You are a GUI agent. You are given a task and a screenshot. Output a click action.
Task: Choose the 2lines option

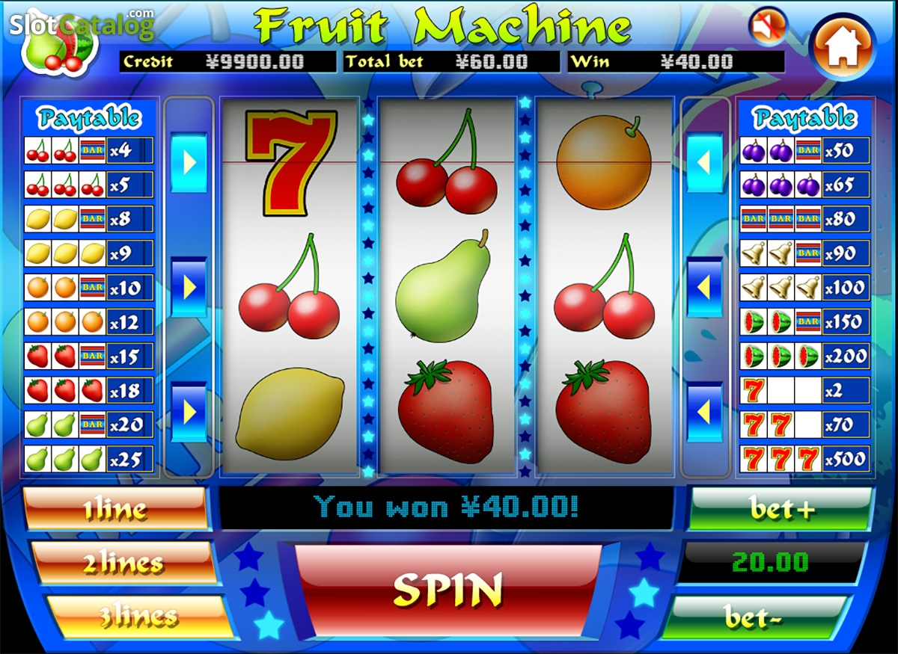(x=123, y=563)
